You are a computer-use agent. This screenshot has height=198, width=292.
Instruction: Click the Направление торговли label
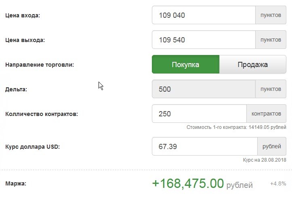click(40, 65)
